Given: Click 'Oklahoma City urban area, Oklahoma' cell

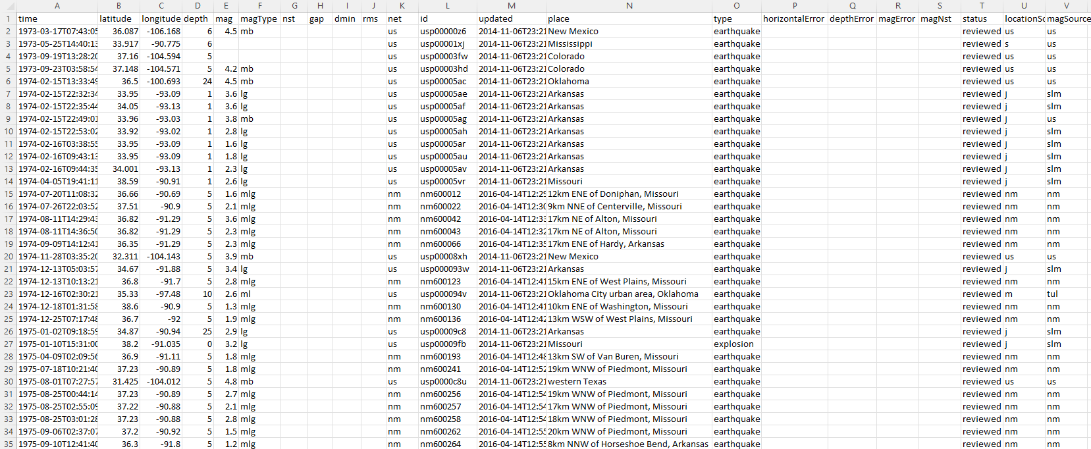Looking at the screenshot, I should pos(629,294).
